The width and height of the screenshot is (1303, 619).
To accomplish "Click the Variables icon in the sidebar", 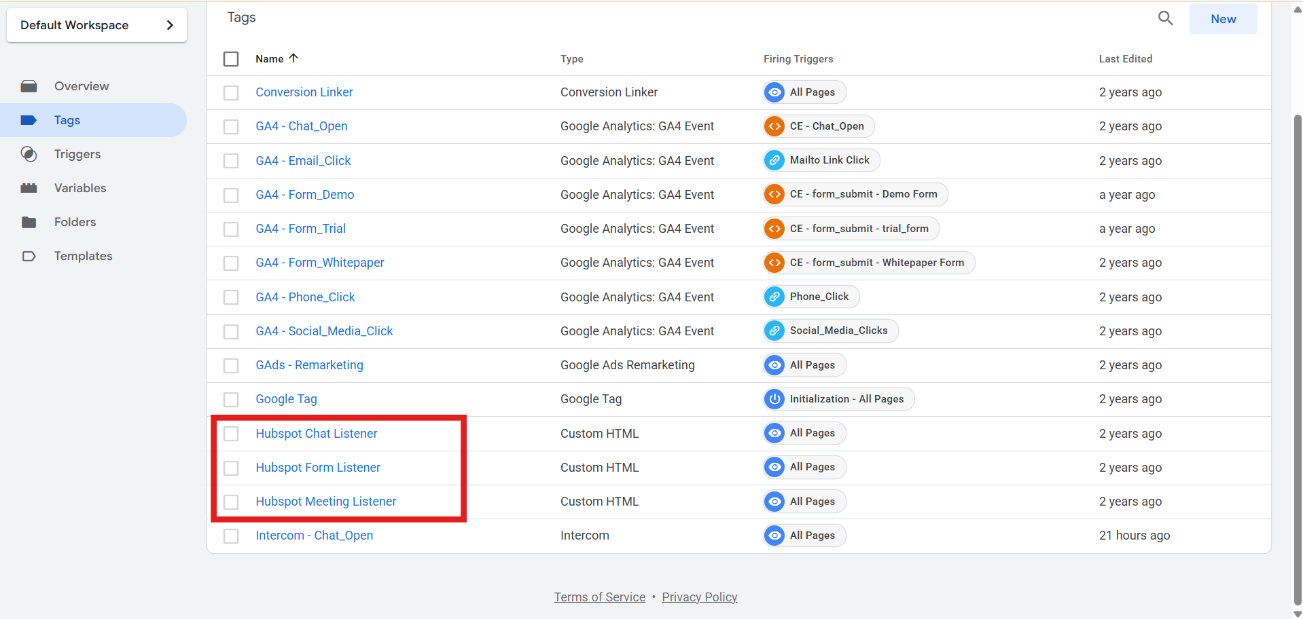I will [29, 188].
